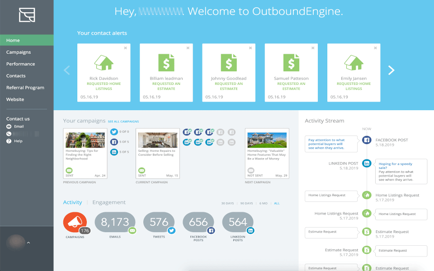Click Emily Jansen house icon

tap(354, 62)
